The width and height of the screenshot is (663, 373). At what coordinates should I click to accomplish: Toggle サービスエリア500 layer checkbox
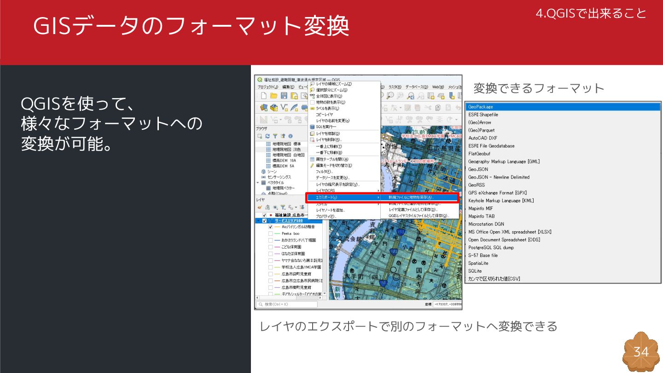pos(264,221)
